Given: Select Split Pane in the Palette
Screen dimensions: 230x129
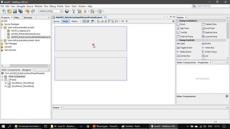Looking at the screenshot, I should pyautogui.click(x=183, y=28).
